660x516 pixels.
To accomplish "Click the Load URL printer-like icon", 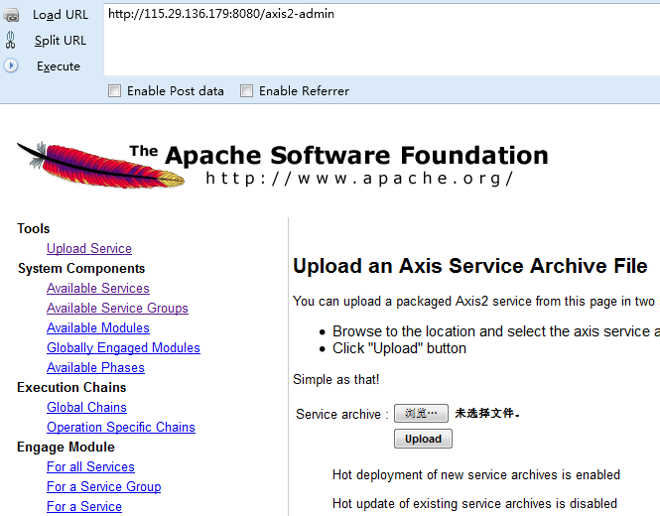I will pos(11,15).
